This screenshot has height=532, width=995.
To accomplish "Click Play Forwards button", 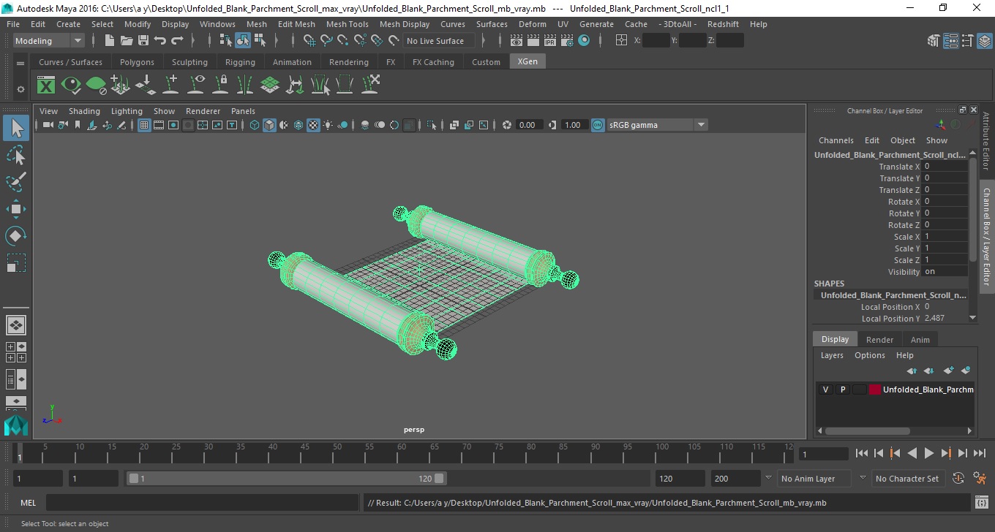I will 928,453.
